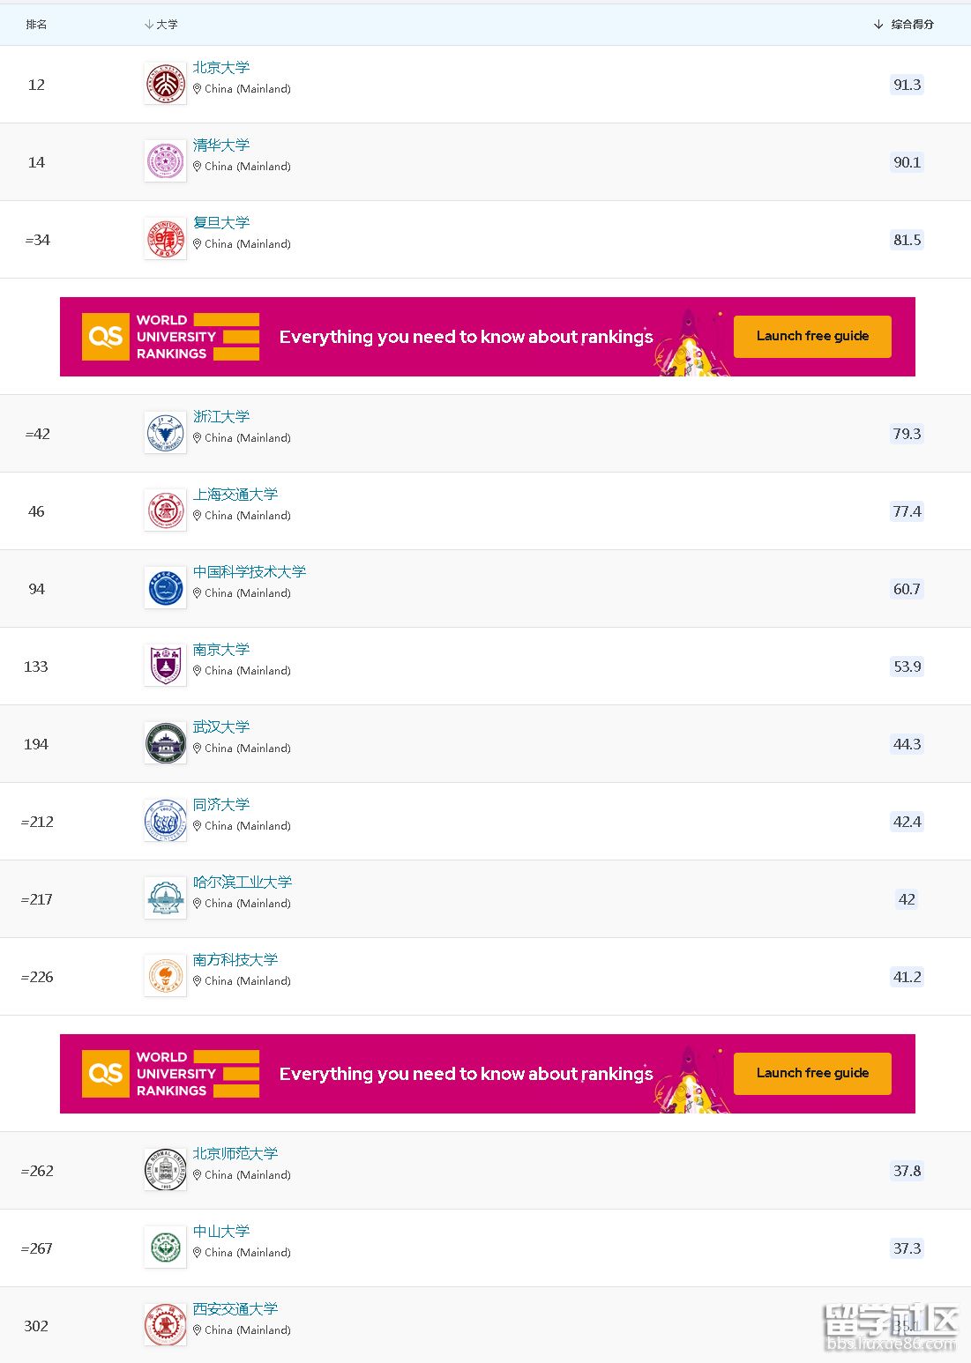Click the 排名 column header
Image resolution: width=971 pixels, height=1363 pixels.
[x=36, y=25]
